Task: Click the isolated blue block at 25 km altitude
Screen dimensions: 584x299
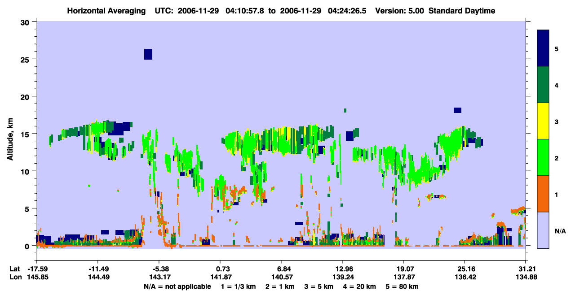Action: [x=148, y=54]
